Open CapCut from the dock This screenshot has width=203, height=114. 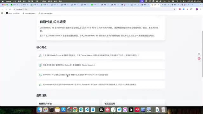[x=101, y=110]
